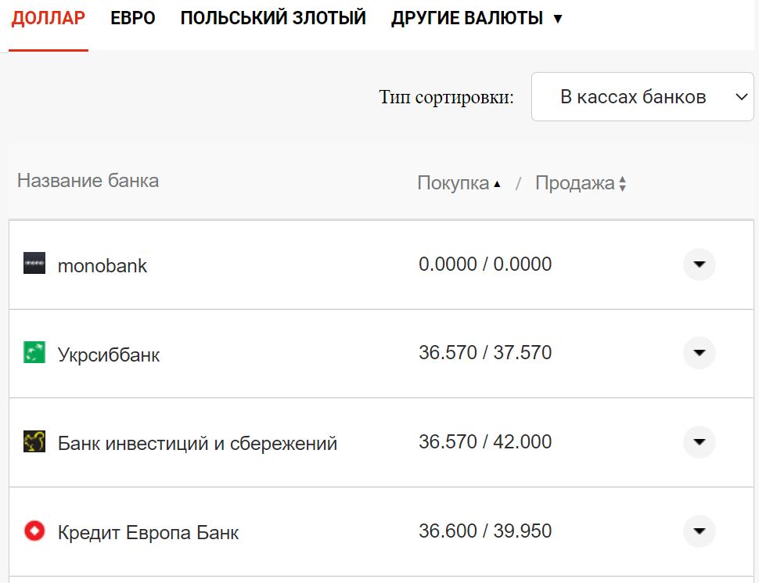The width and height of the screenshot is (759, 583).
Task: Switch to the ПОЛЬСЬКИЙ ЗЛОТЫЙ tab
Action: [x=273, y=17]
